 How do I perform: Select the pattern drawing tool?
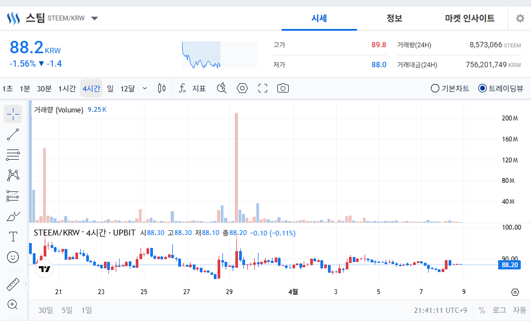click(x=13, y=175)
